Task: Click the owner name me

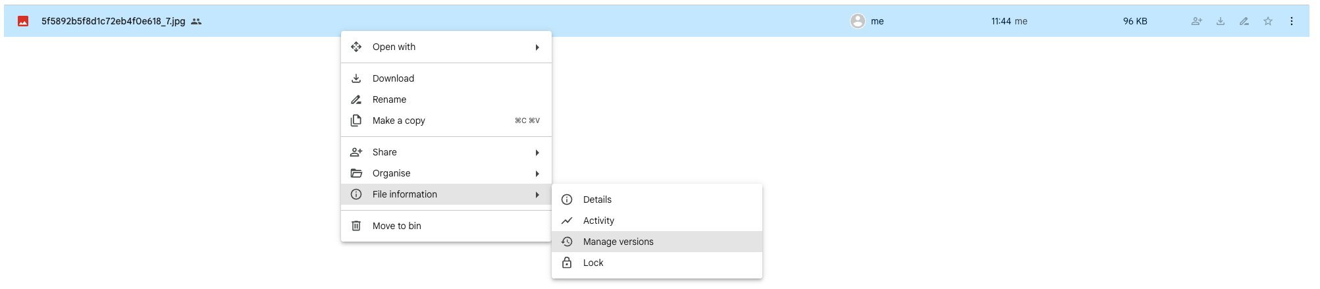Action: [x=878, y=21]
